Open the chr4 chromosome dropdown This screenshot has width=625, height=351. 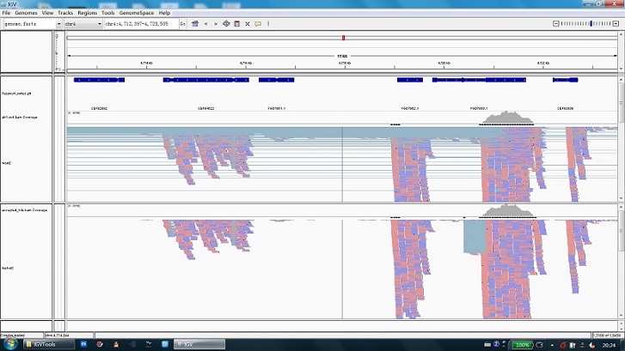(x=83, y=24)
